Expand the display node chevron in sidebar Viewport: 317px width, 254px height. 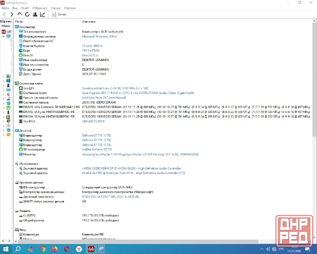(x=3, y=90)
